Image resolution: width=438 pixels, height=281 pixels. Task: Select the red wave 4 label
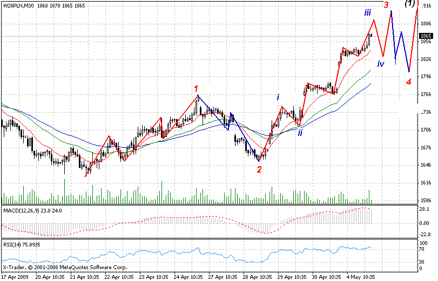[409, 82]
